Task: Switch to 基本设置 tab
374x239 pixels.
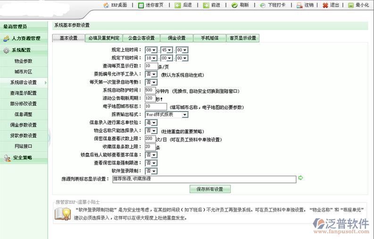Action: pyautogui.click(x=69, y=38)
